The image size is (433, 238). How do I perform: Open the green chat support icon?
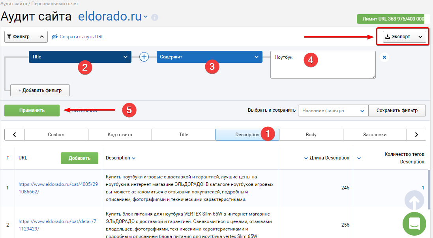[414, 224]
